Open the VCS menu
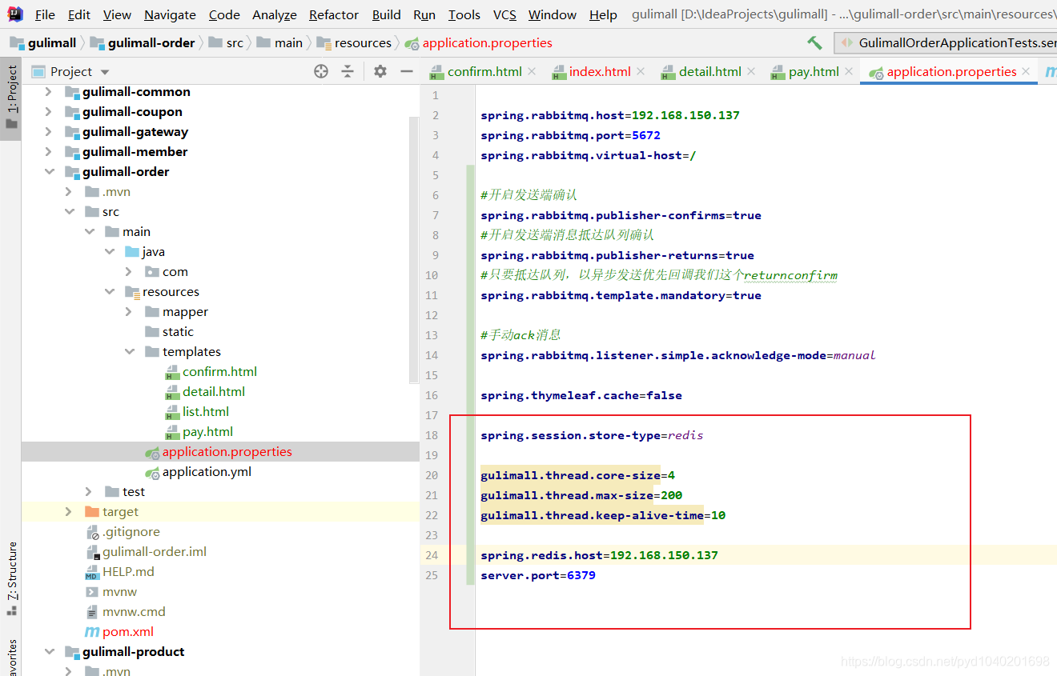 (x=504, y=14)
